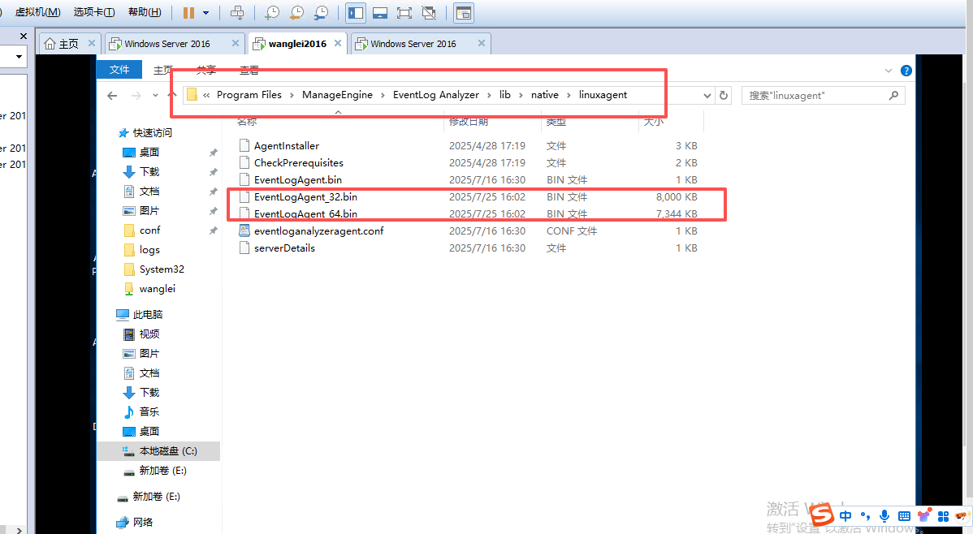973x534 pixels.
Task: Toggle the Sogou soft keyboard icon
Action: click(x=904, y=515)
